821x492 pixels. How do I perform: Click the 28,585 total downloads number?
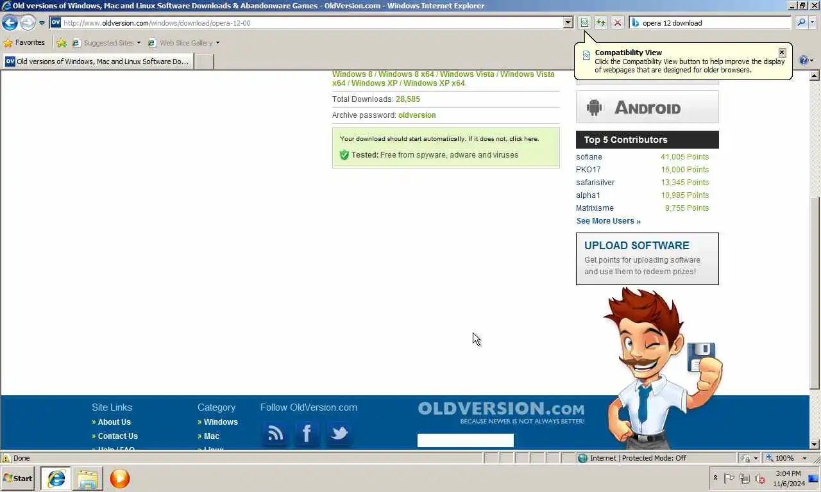coord(408,99)
